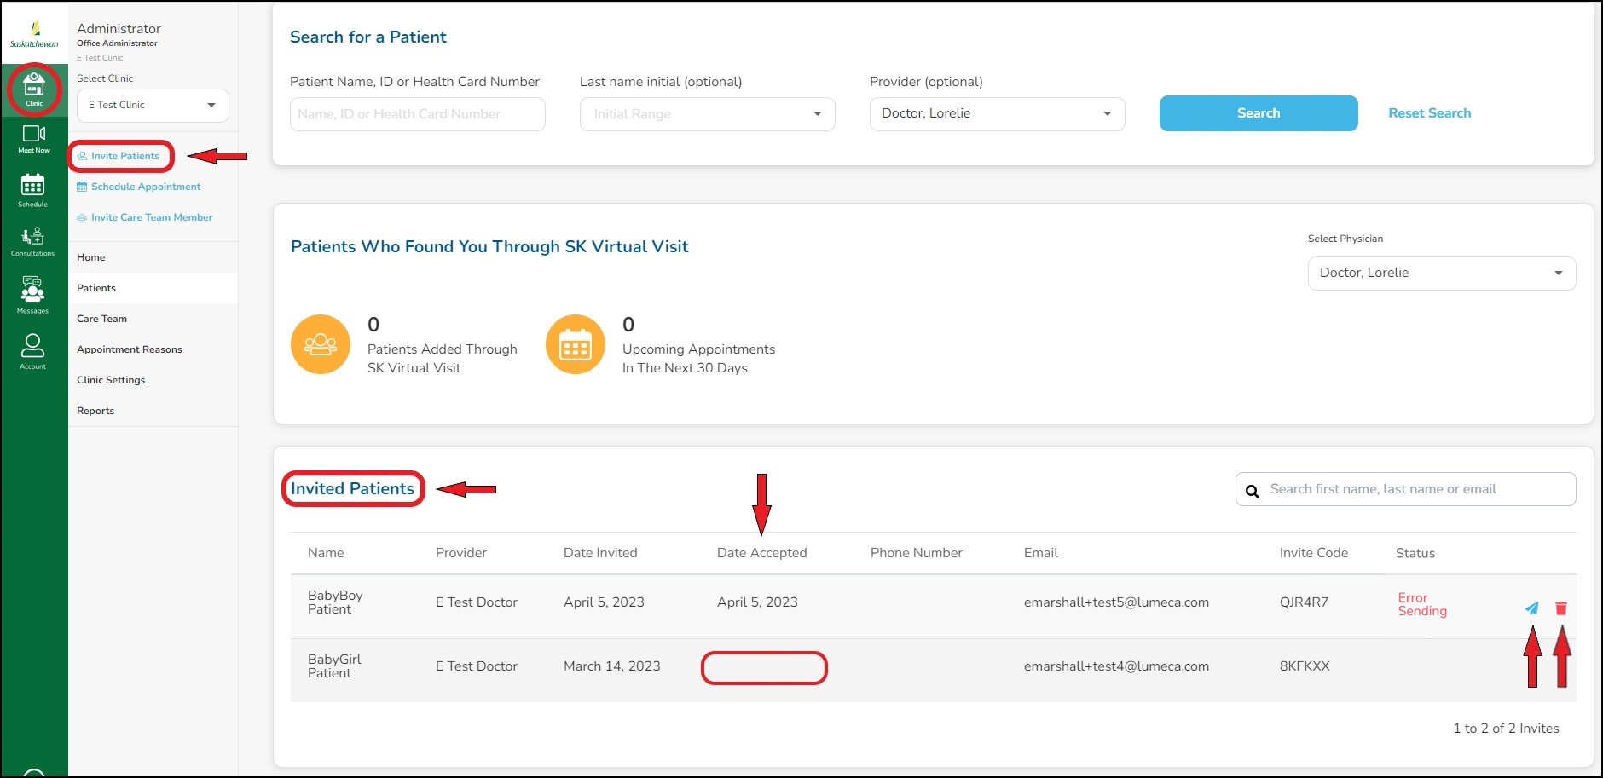Open Appointment Reasons menu item
The width and height of the screenshot is (1603, 778).
130,349
